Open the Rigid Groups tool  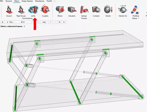(x=21, y=10)
